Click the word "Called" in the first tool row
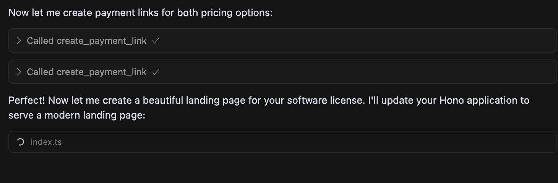This screenshot has width=558, height=183. [40, 41]
